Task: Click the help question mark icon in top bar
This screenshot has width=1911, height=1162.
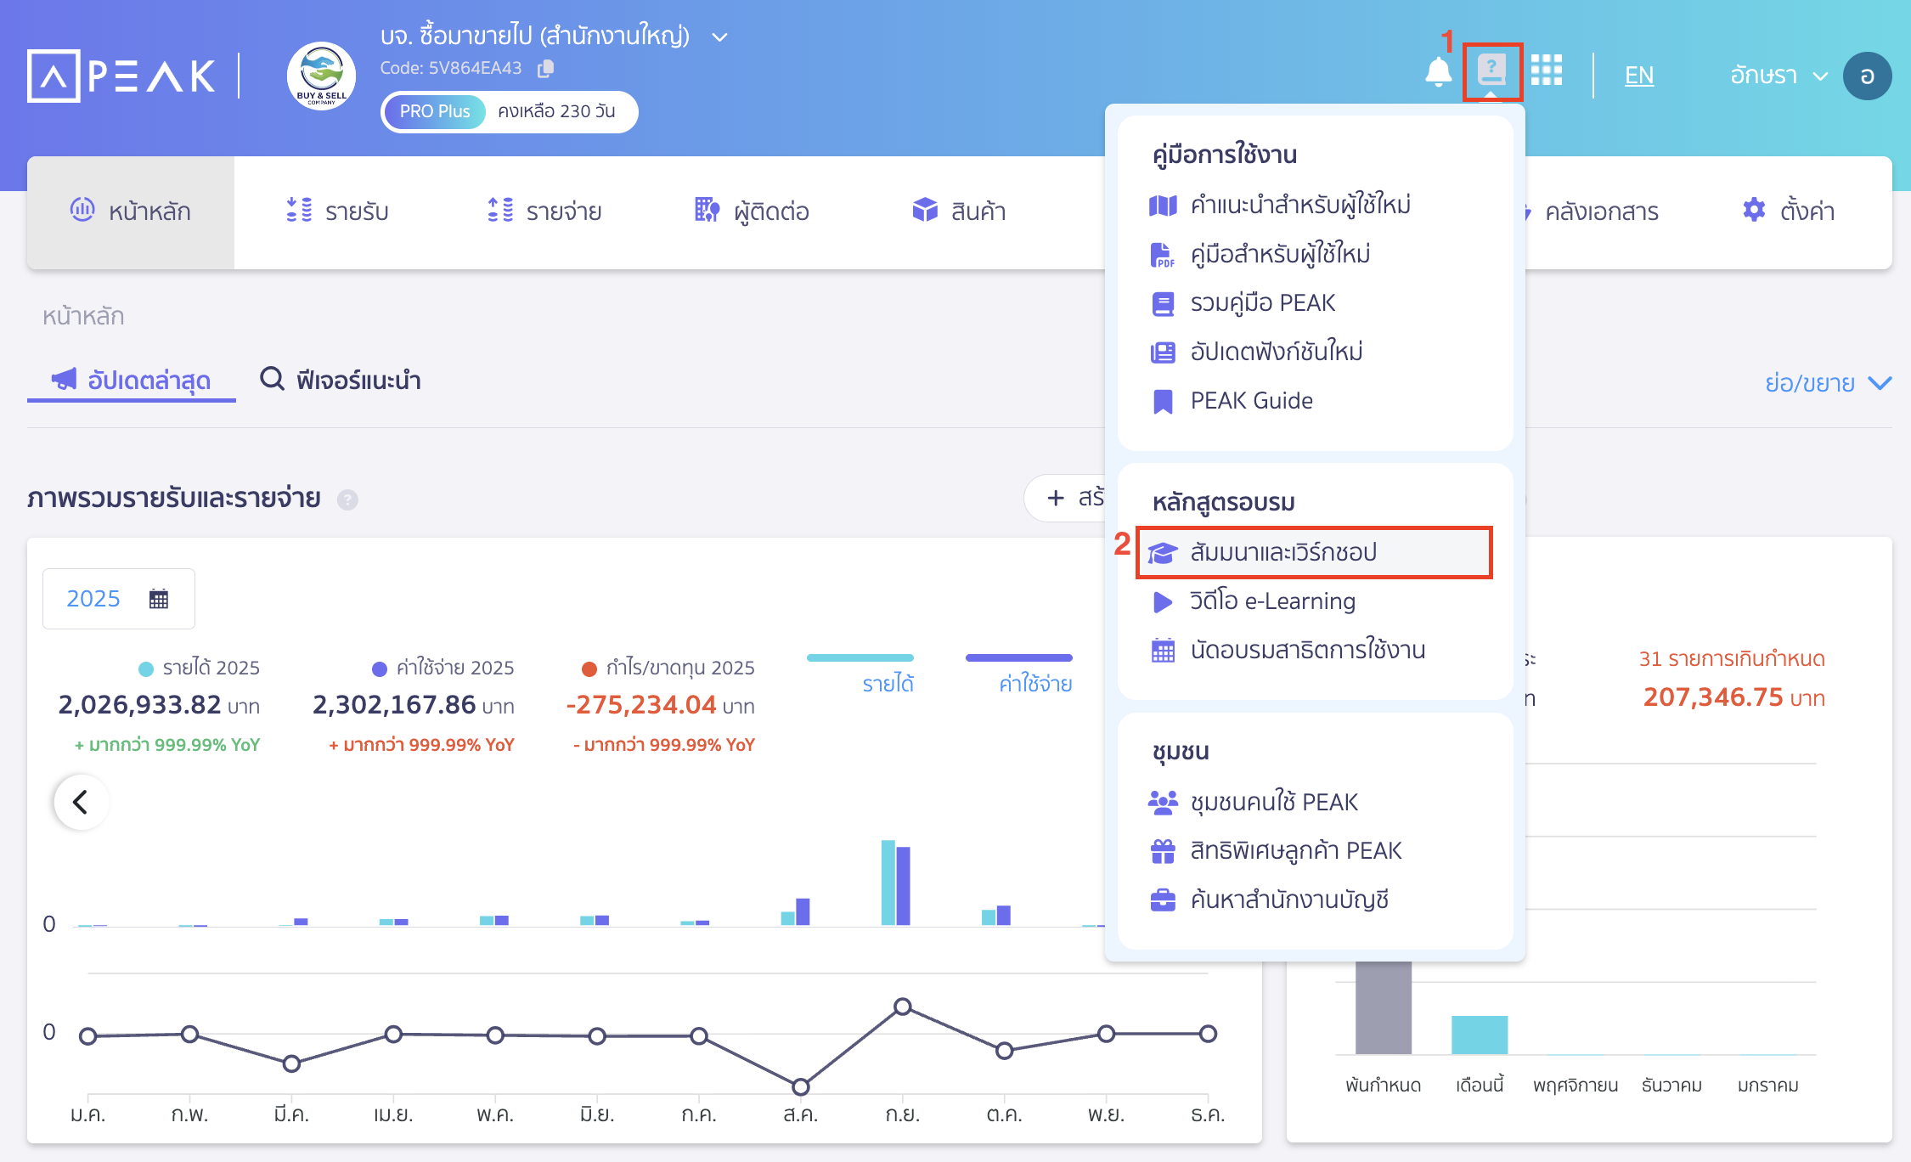Action: (x=1492, y=72)
